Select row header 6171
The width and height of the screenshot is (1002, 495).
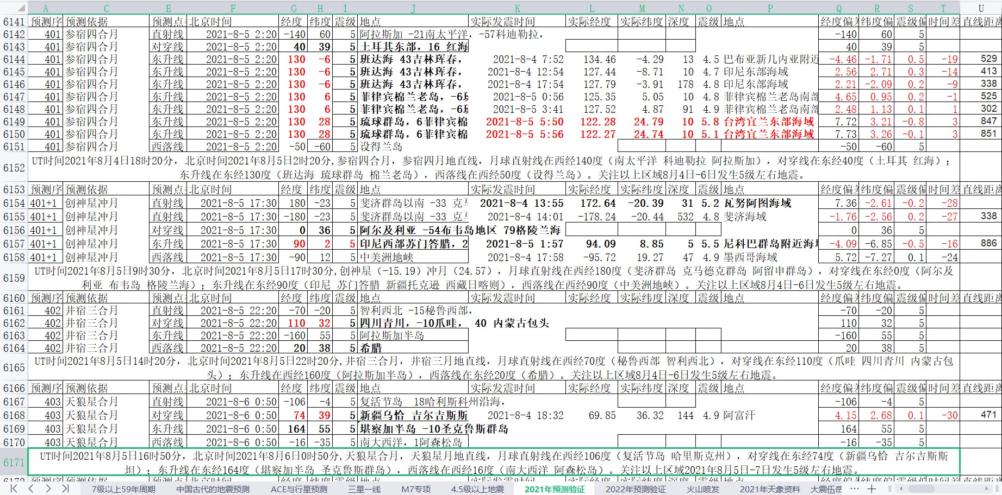pyautogui.click(x=14, y=462)
